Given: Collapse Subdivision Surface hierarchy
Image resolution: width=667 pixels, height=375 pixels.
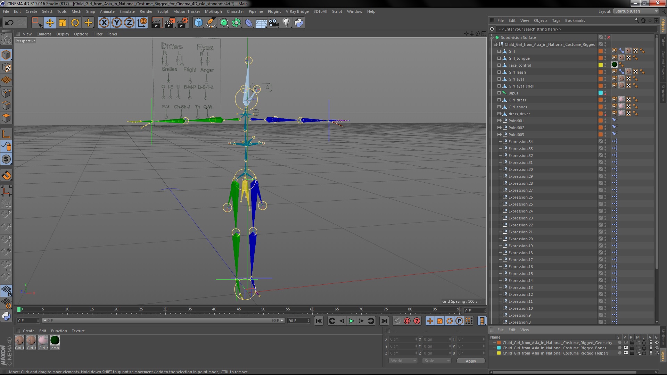Looking at the screenshot, I should (492, 37).
